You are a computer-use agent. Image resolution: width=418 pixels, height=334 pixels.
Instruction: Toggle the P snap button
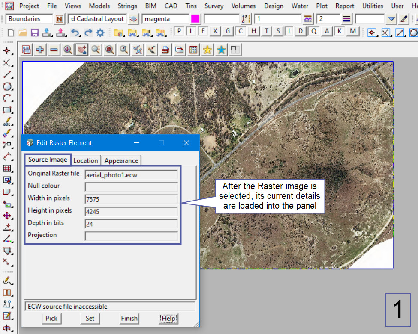pos(179,31)
